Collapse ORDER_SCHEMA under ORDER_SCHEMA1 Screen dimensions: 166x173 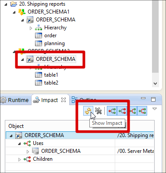tap(22, 20)
